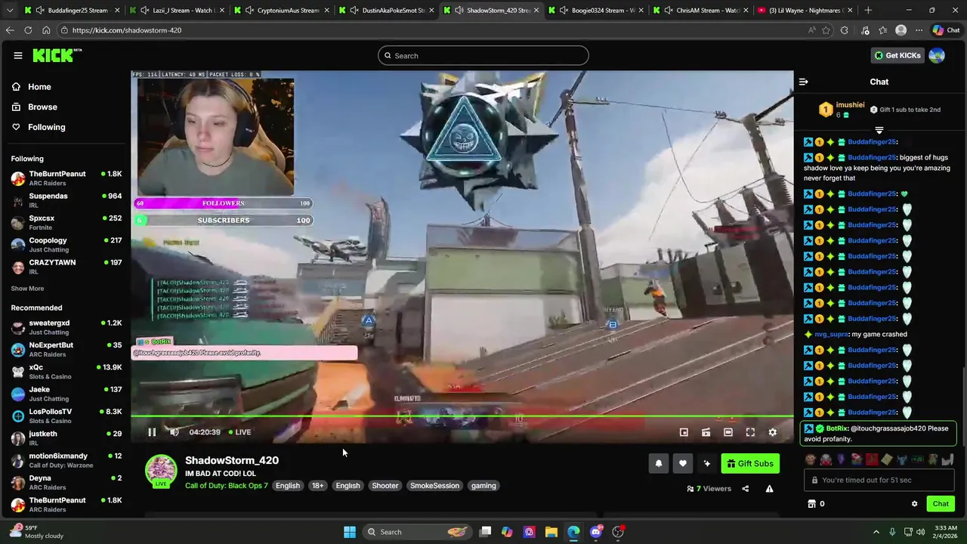This screenshot has height=544, width=967.
Task: Open sweatergxd recommended channel
Action: pos(66,327)
